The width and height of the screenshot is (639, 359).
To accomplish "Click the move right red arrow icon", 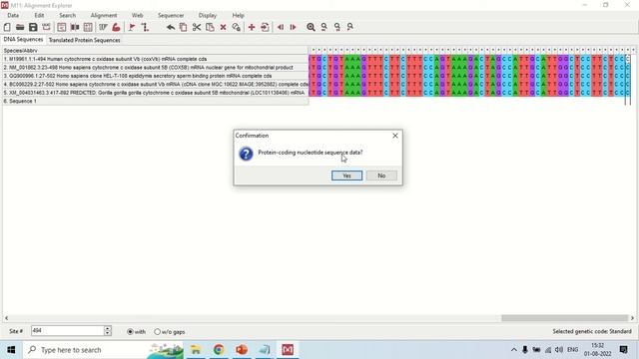I will coord(293,27).
